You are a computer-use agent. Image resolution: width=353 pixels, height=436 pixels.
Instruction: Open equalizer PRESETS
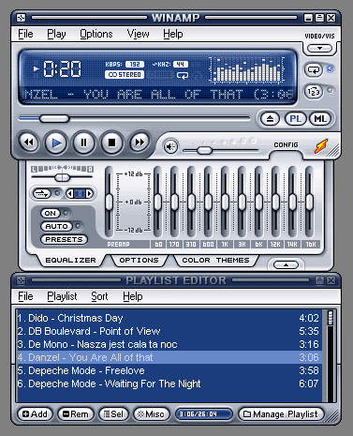click(64, 239)
